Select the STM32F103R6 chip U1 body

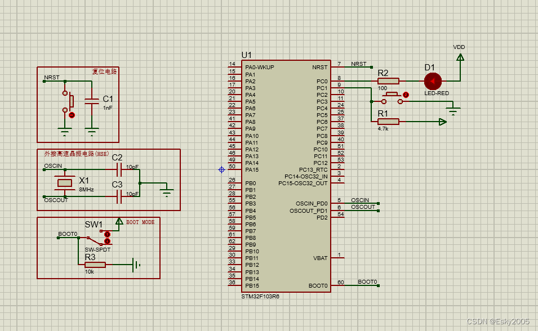click(286, 176)
